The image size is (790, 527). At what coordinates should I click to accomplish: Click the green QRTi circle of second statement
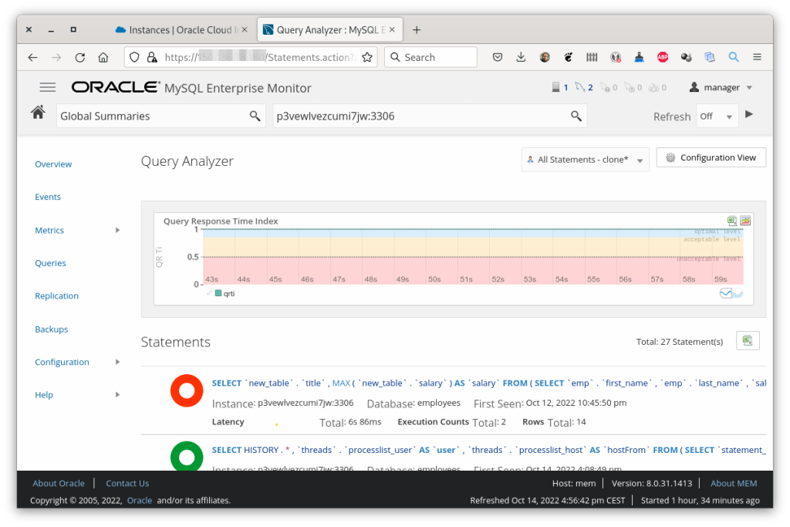[x=187, y=456]
